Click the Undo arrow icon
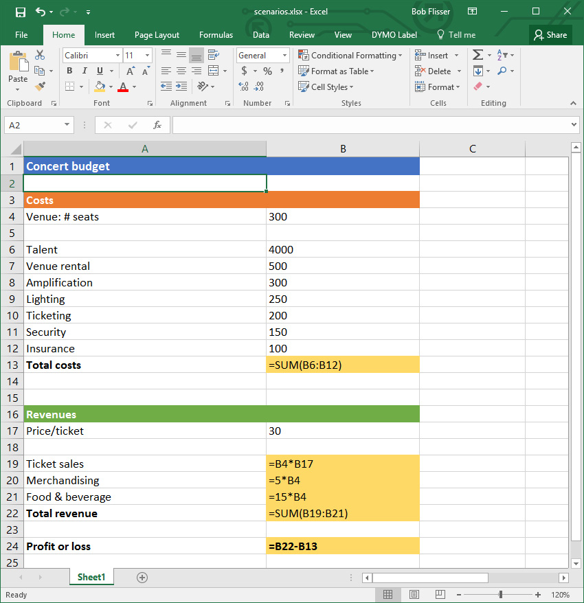The height and width of the screenshot is (603, 584). coord(41,12)
